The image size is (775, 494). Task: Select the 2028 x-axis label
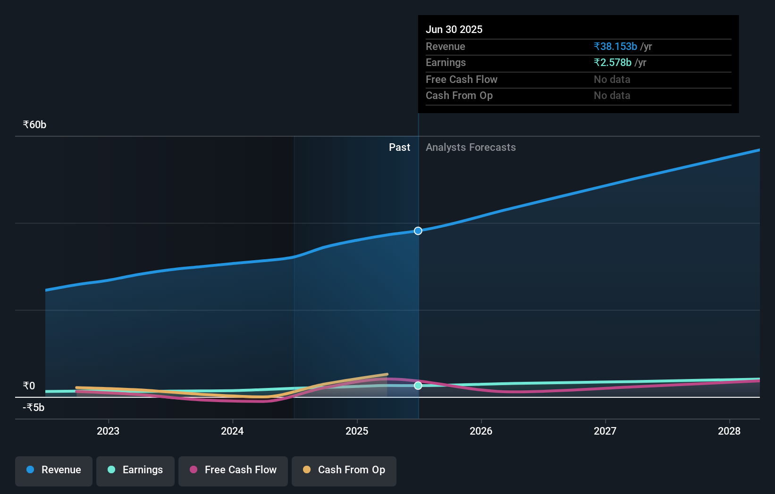click(729, 431)
